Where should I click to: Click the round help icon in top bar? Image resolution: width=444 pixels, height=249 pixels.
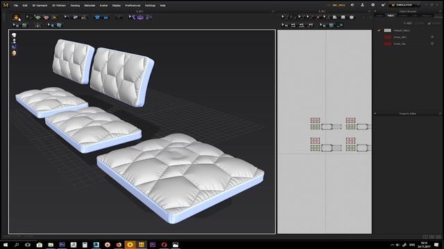pyautogui.click(x=373, y=5)
